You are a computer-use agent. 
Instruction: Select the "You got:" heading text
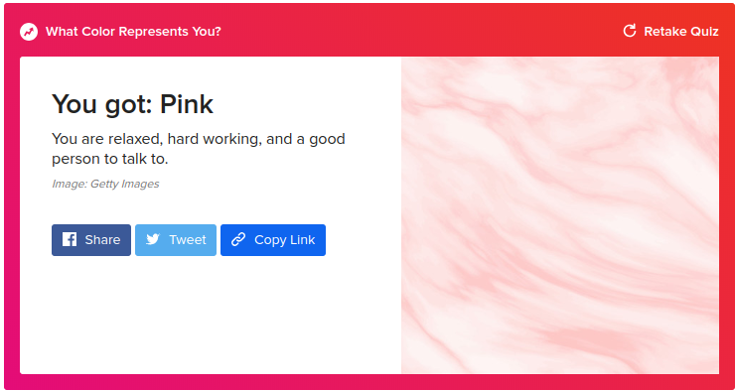(x=102, y=104)
